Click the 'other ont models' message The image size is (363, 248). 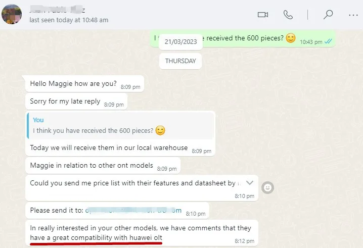pos(103,165)
